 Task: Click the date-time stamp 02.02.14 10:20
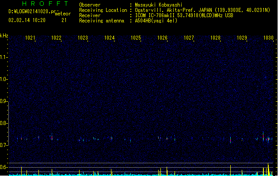pyautogui.click(x=27, y=20)
